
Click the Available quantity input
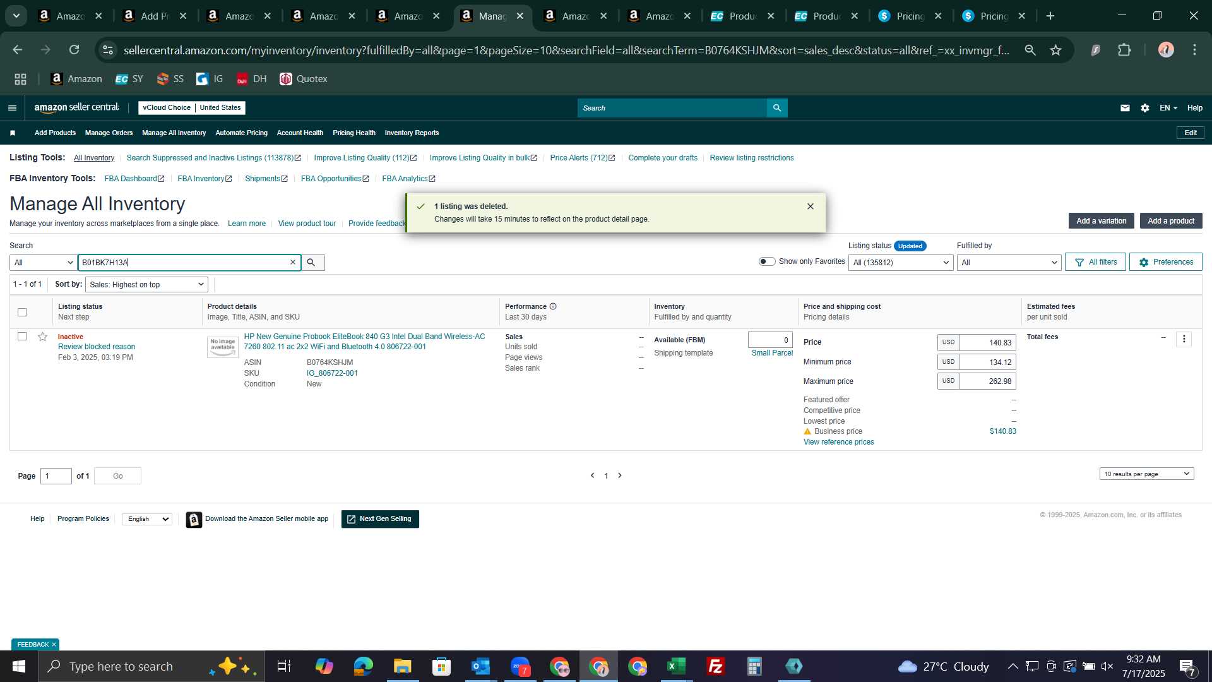tap(770, 340)
